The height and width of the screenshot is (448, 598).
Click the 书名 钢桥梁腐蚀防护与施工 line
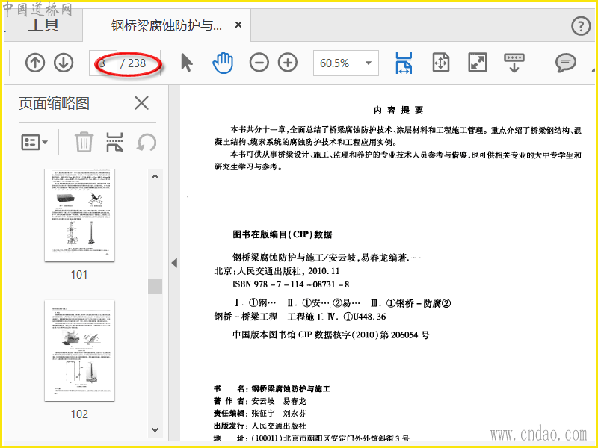[272, 389]
